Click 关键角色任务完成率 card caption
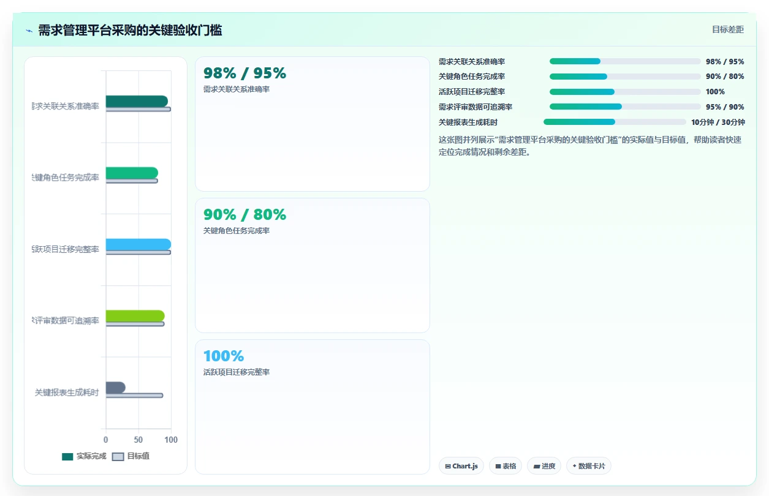Screen dimensions: 769x496 click(237, 231)
